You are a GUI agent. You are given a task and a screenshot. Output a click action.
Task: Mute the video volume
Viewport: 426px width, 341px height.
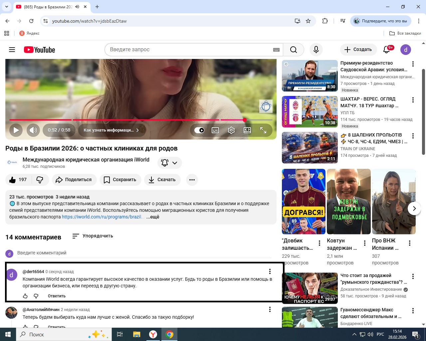pyautogui.click(x=33, y=130)
